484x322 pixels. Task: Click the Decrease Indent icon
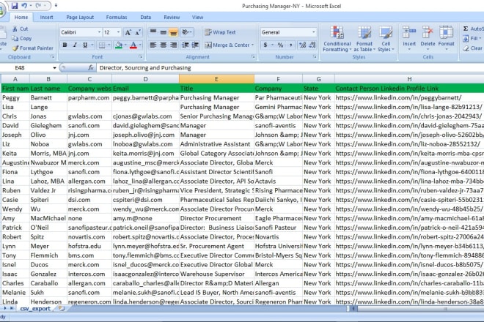(186, 45)
